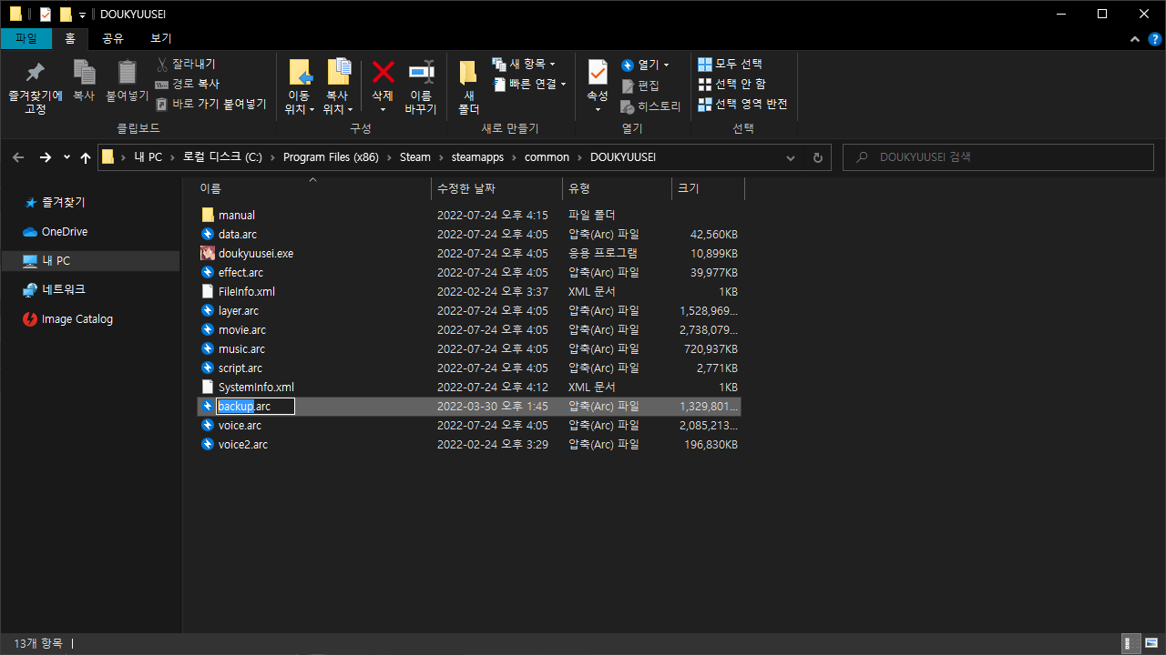Viewport: 1166px width, 655px height.
Task: Open the 파일 file tab
Action: pos(26,38)
